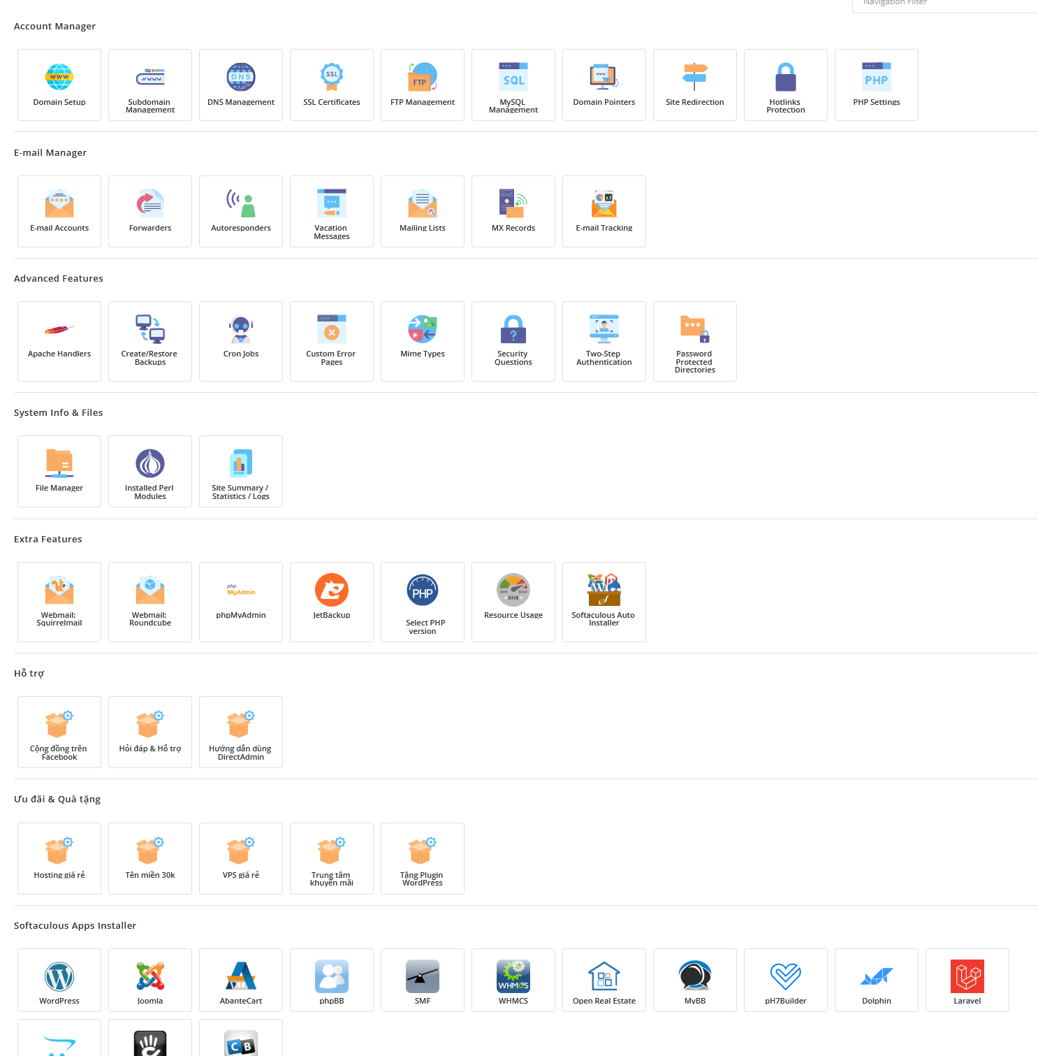Open Hướng dẫn dùng DirectAdmin
Screen dimensions: 1038x1056
pyautogui.click(x=241, y=732)
